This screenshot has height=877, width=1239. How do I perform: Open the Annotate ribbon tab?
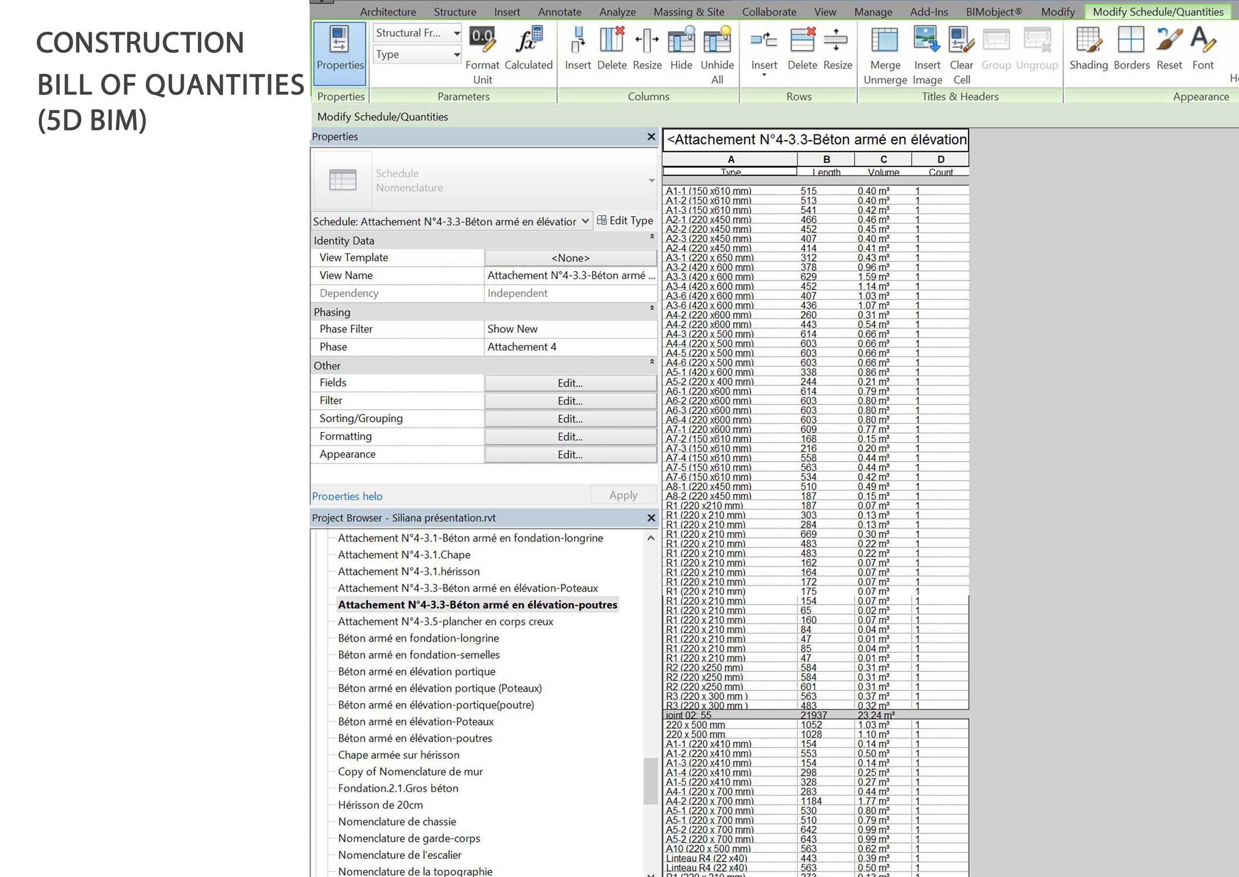click(560, 12)
